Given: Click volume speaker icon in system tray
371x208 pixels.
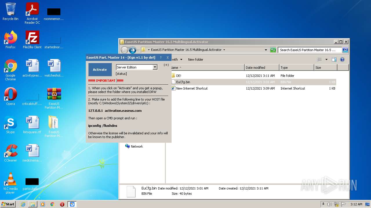Looking at the screenshot, I should [x=330, y=204].
